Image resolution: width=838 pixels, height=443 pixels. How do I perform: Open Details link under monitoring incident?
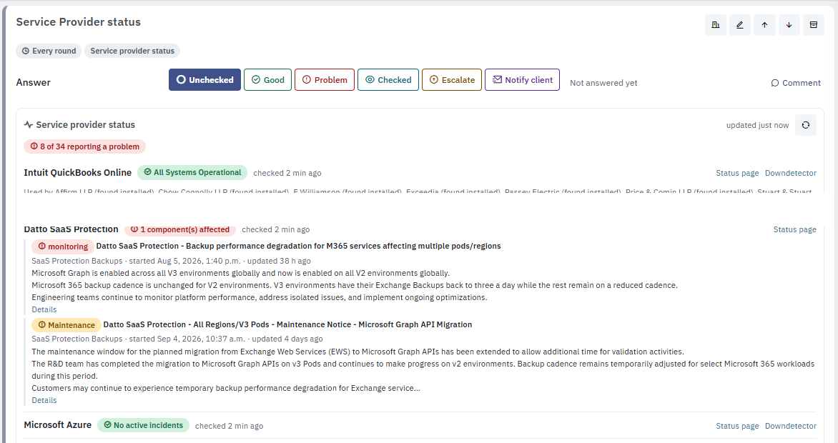pos(44,309)
